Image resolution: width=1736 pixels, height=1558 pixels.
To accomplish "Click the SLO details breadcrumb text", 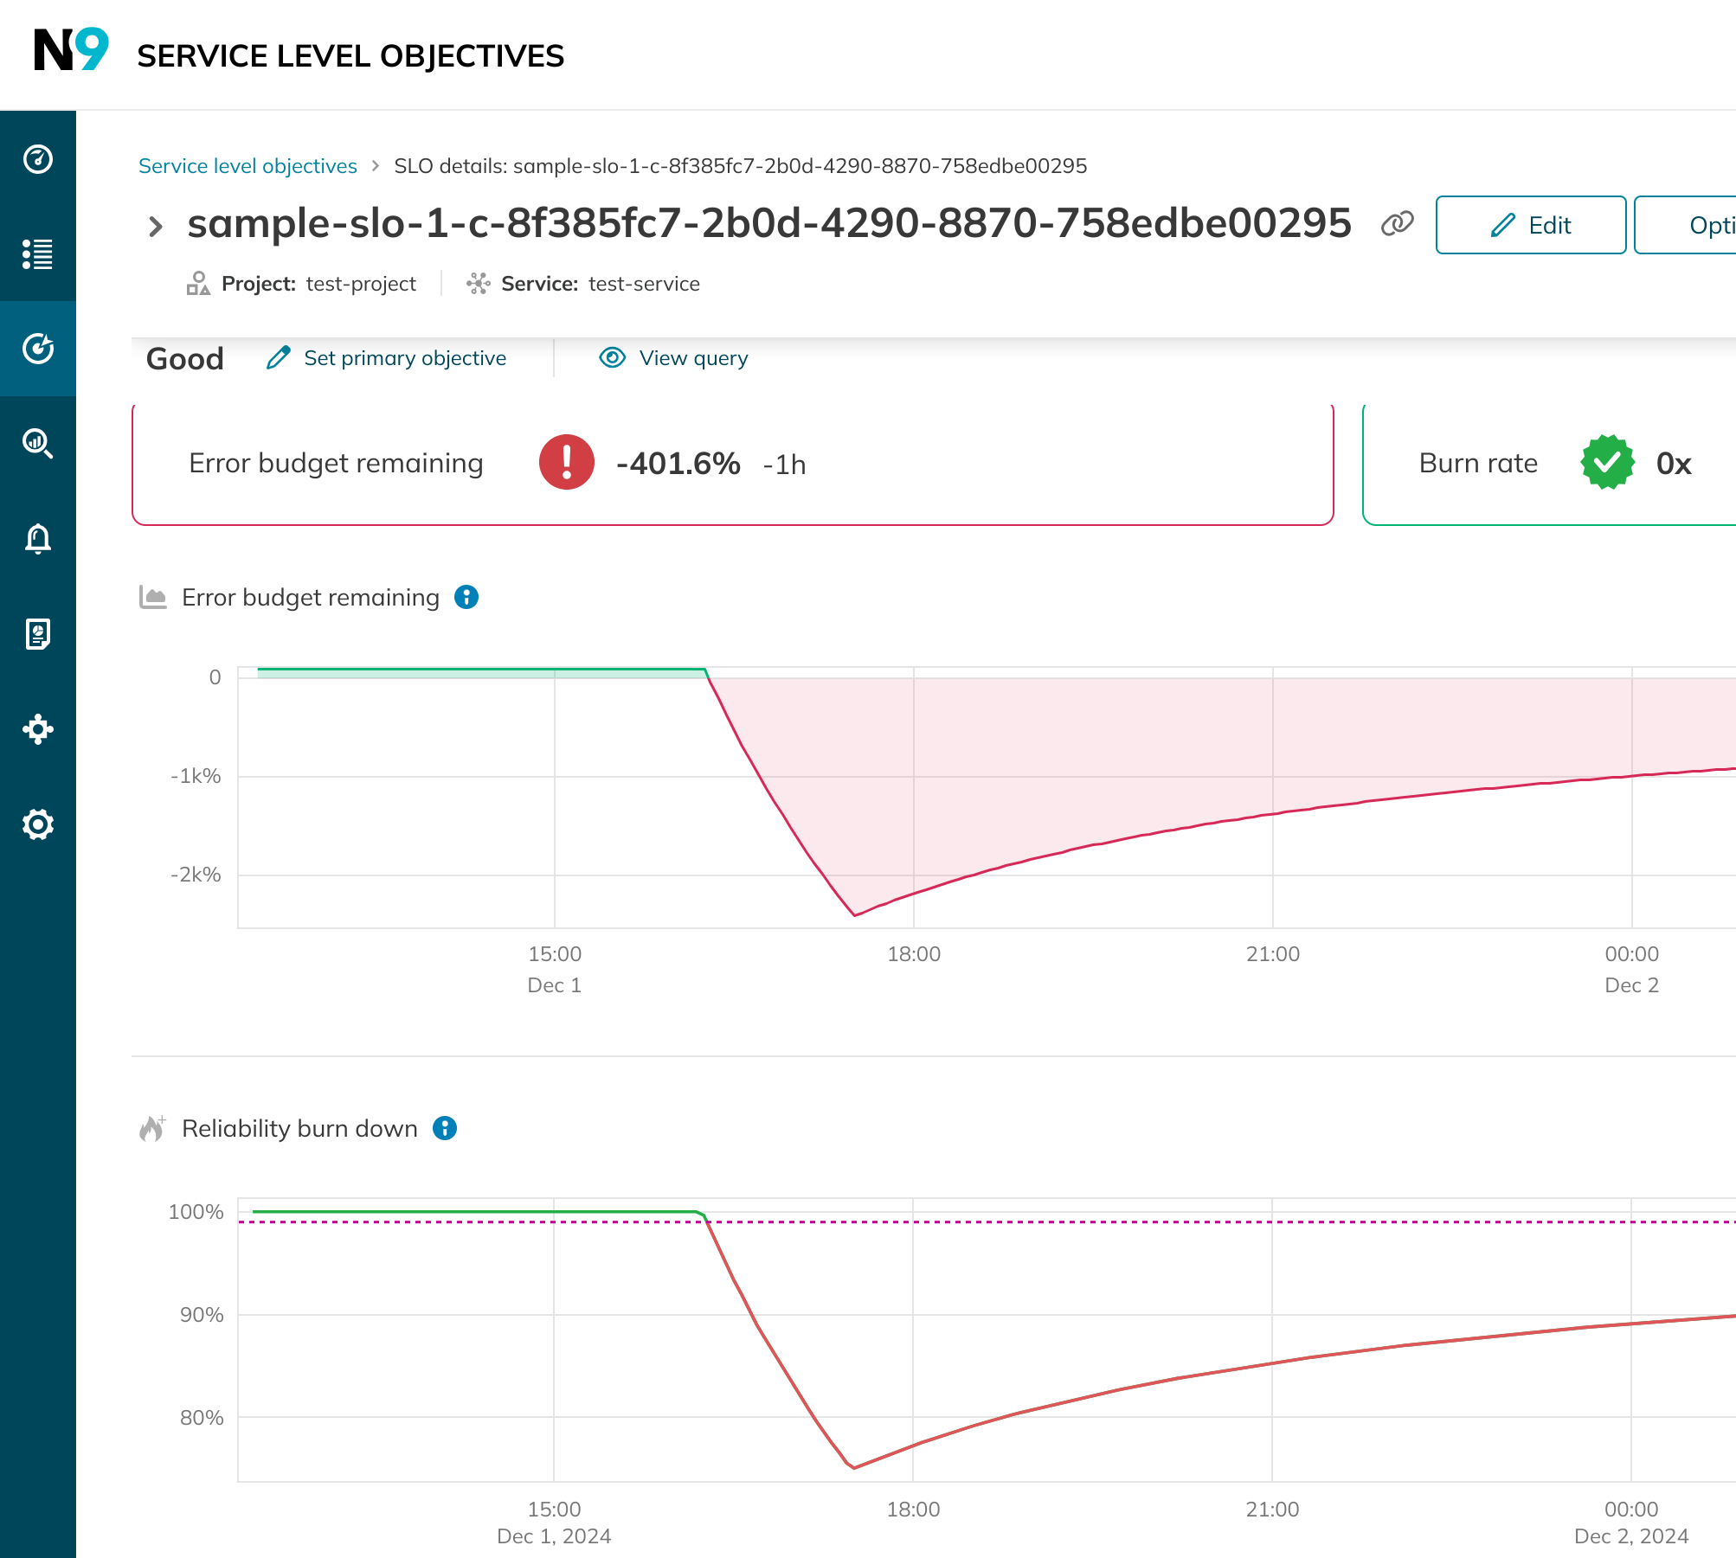I will click(741, 165).
